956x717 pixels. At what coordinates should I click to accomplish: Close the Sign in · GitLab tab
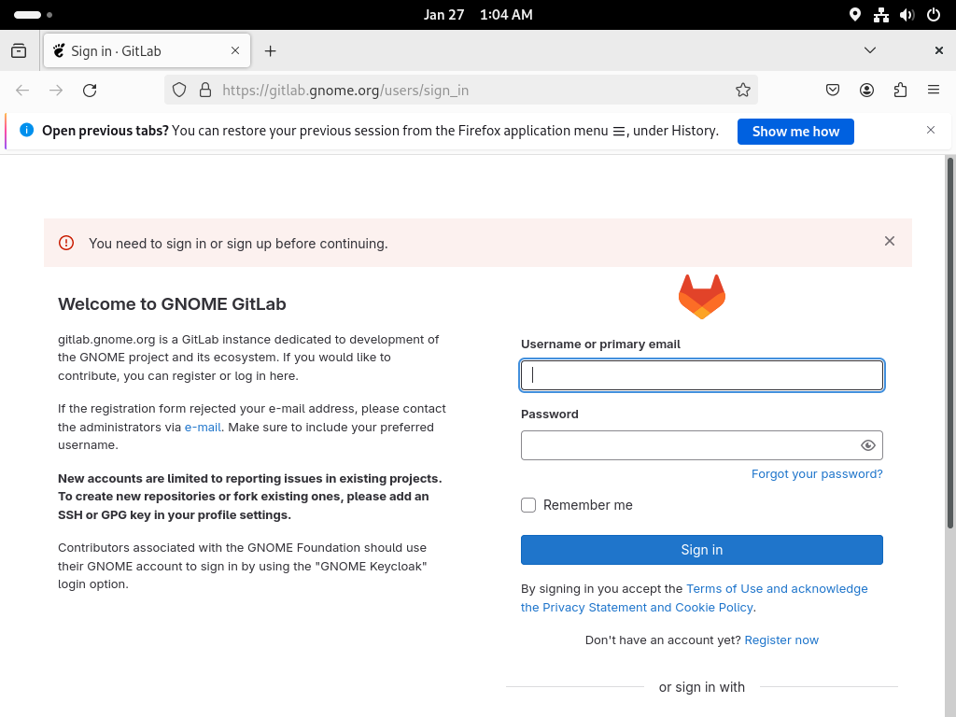click(235, 50)
